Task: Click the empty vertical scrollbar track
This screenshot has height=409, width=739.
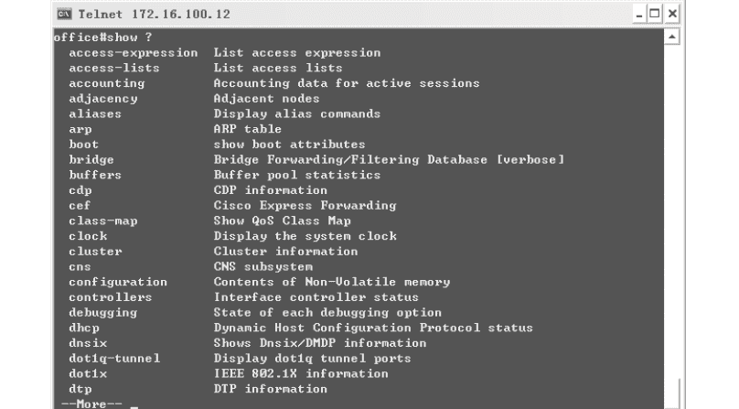Action: (x=674, y=210)
